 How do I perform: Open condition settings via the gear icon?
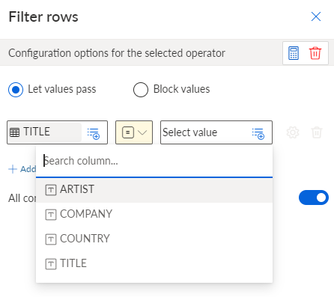293,132
